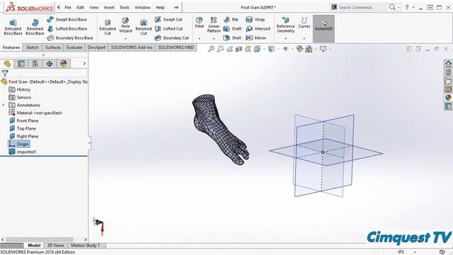Open SOLIDWORKS Resources home icon in task pane
The image size is (453, 255).
[x=448, y=64]
